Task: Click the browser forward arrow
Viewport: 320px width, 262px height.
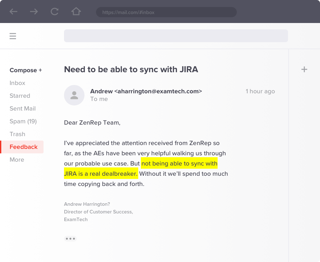Action: pyautogui.click(x=34, y=12)
